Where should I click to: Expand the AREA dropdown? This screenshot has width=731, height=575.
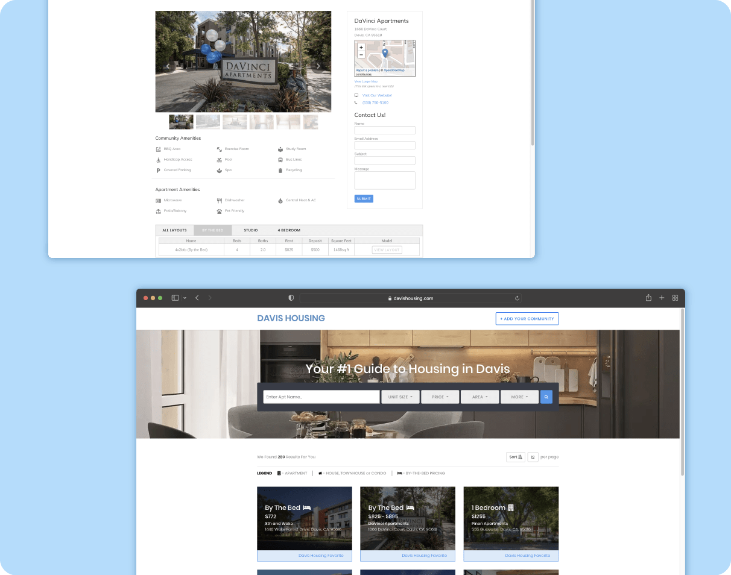pyautogui.click(x=479, y=397)
